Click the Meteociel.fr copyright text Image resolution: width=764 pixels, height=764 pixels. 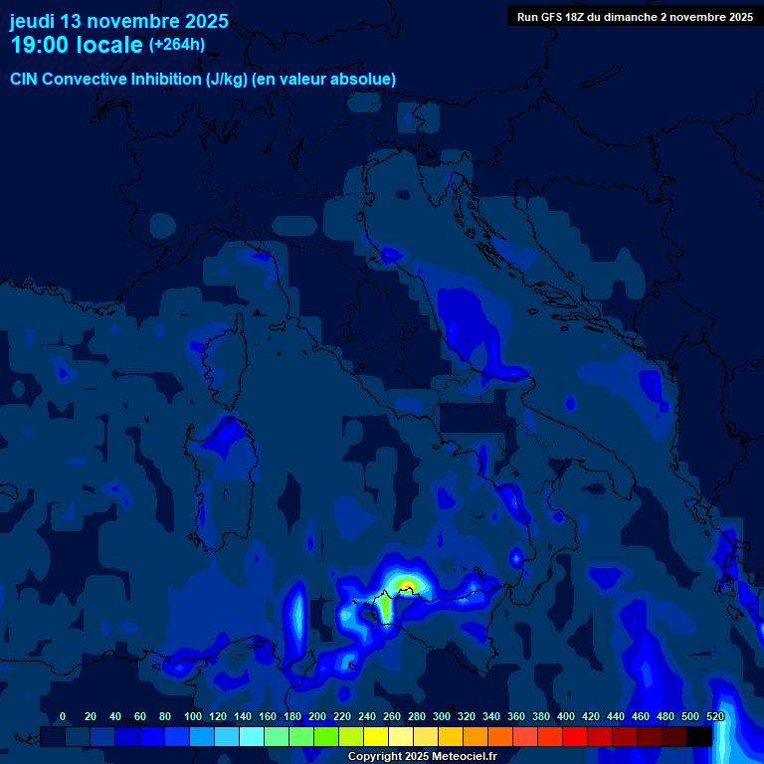pos(422,756)
